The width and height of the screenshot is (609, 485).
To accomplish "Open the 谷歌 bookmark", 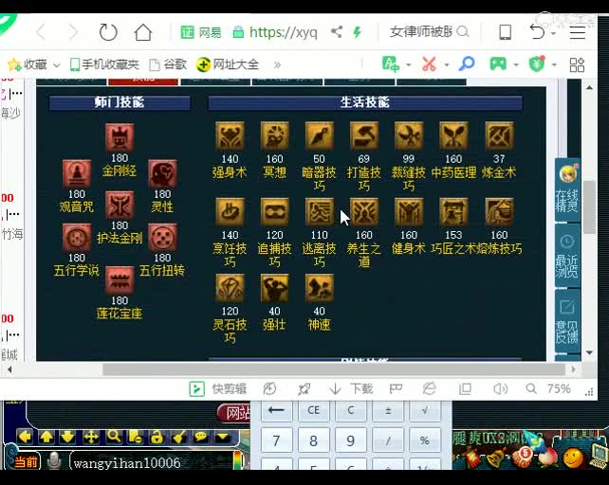I will click(168, 64).
